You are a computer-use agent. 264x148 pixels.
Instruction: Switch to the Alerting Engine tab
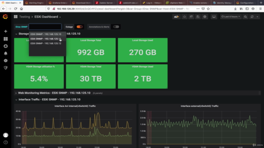point(35,3)
